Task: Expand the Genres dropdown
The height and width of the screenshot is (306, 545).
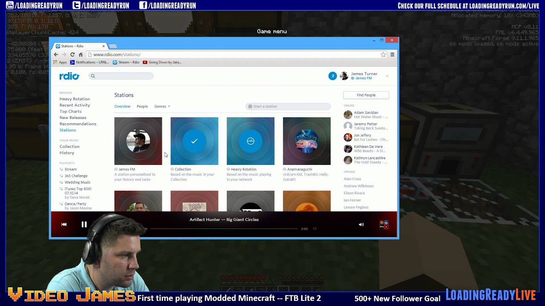Action: [162, 106]
